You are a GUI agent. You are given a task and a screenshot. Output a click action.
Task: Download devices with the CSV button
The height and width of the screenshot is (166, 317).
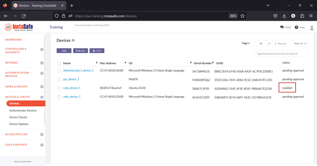[97, 51]
